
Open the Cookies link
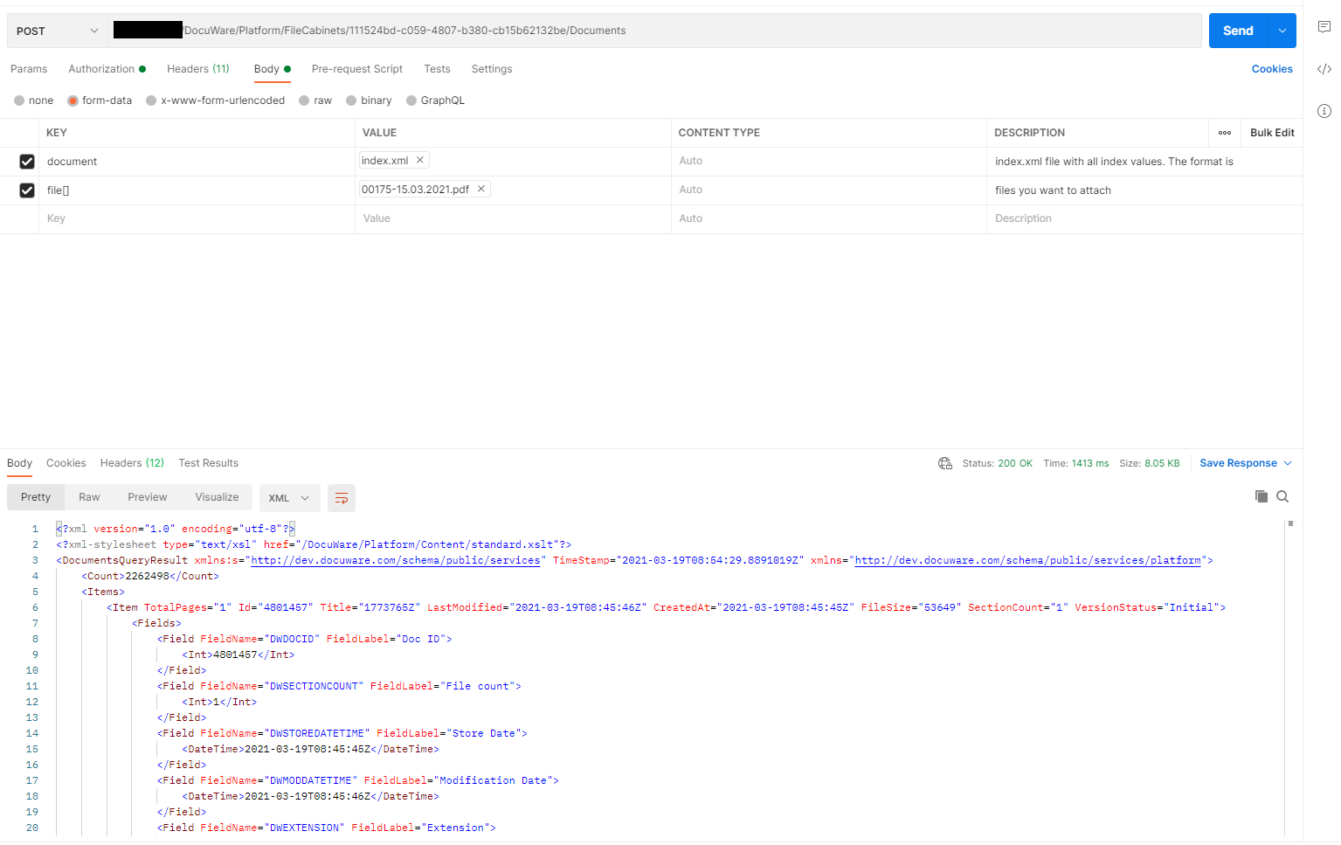(1271, 69)
